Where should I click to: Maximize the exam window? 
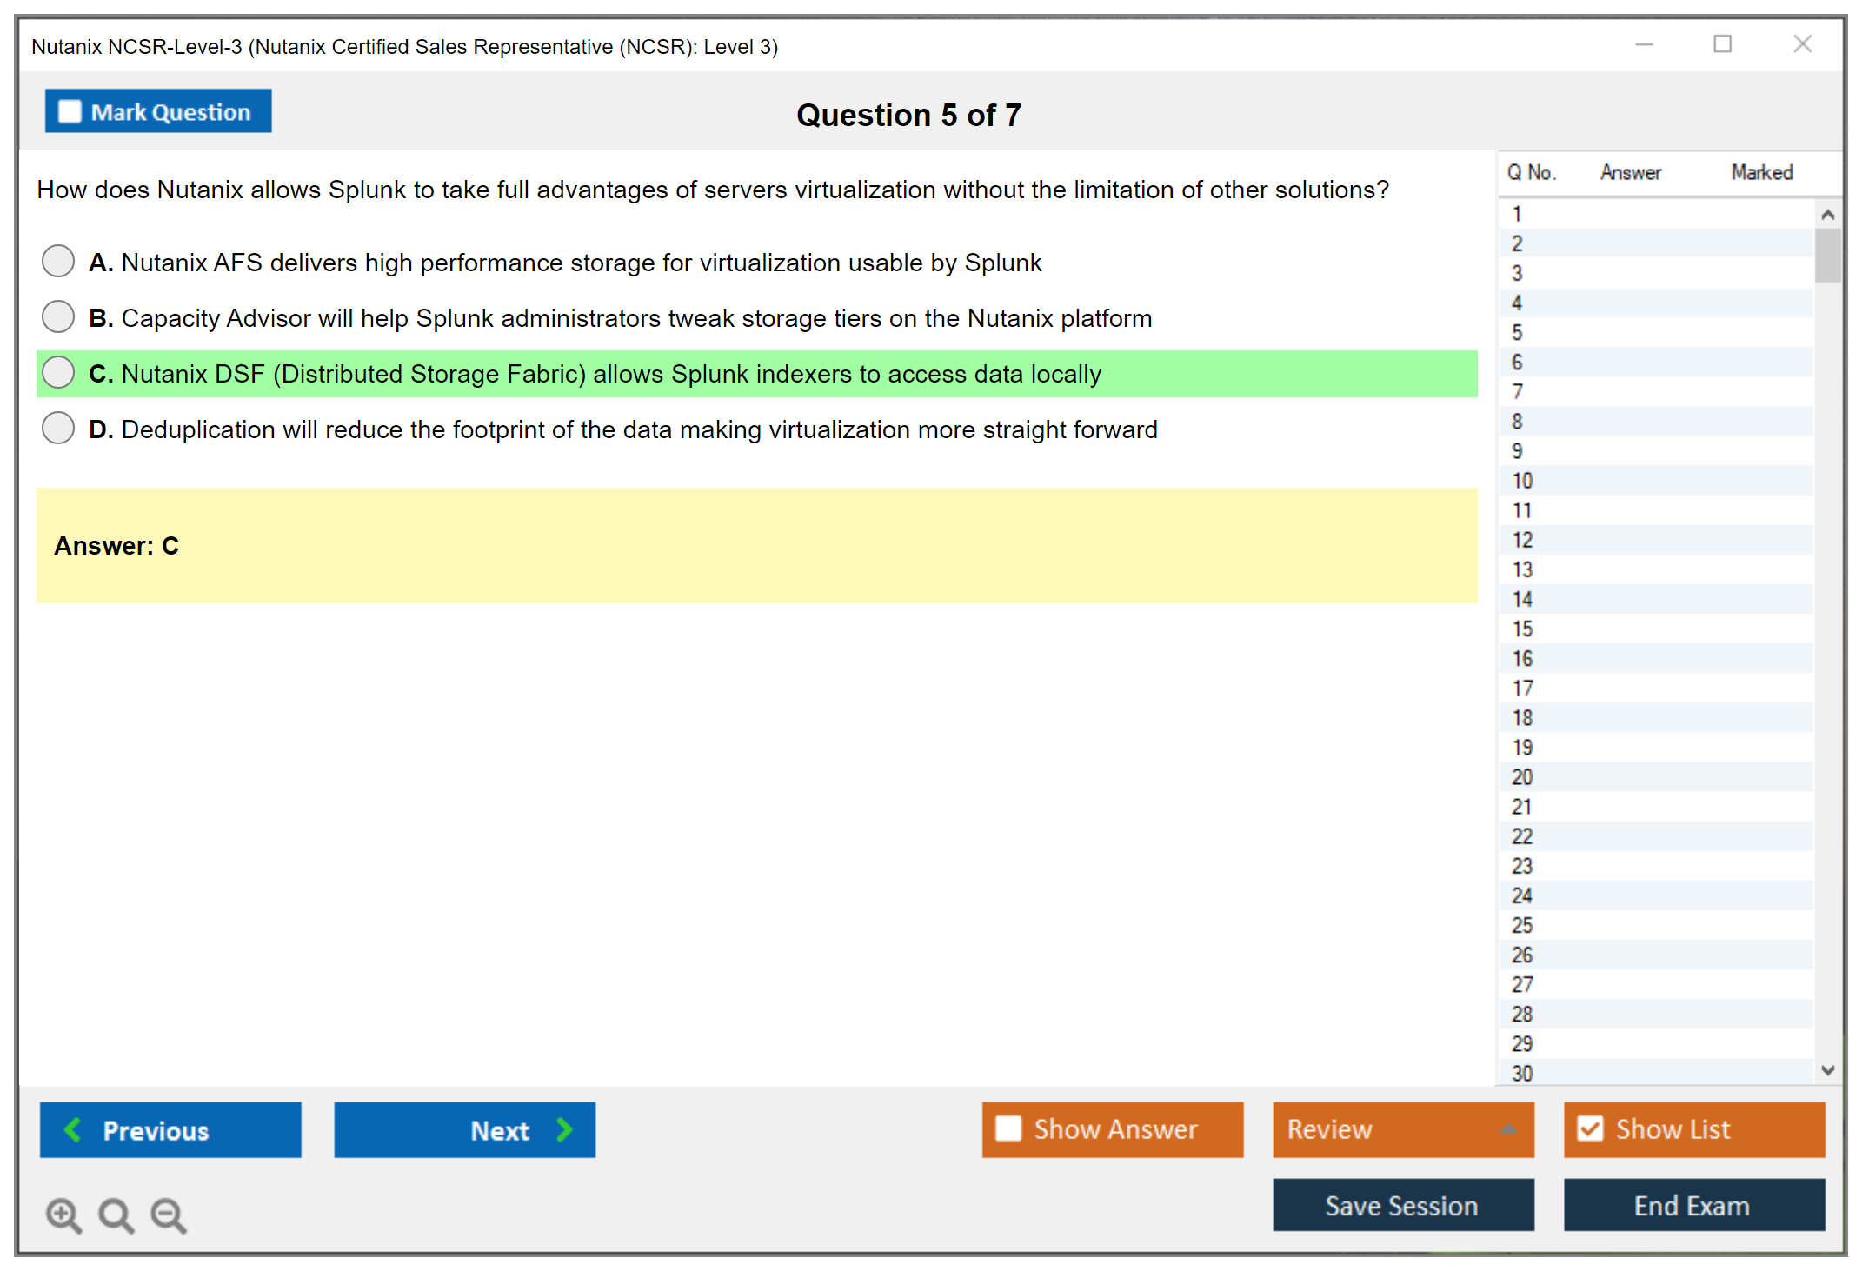click(1722, 44)
